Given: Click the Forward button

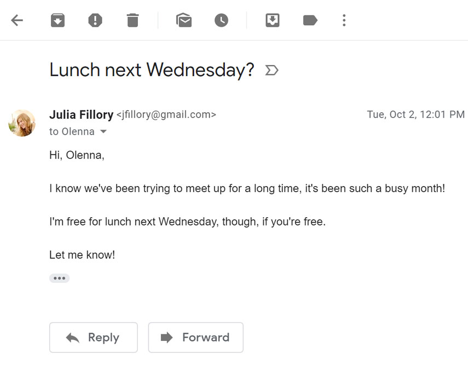Looking at the screenshot, I should coord(195,338).
